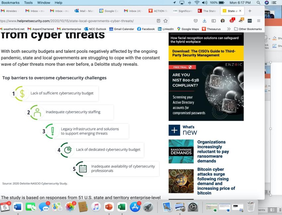282x215 pixels.
Task: Show more bookmarks via the overflow chevron
Action: pyautogui.click(x=229, y=29)
